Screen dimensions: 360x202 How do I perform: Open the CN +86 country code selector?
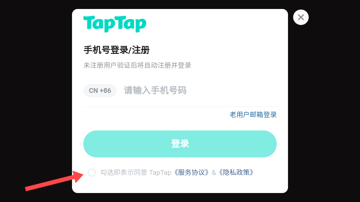100,91
